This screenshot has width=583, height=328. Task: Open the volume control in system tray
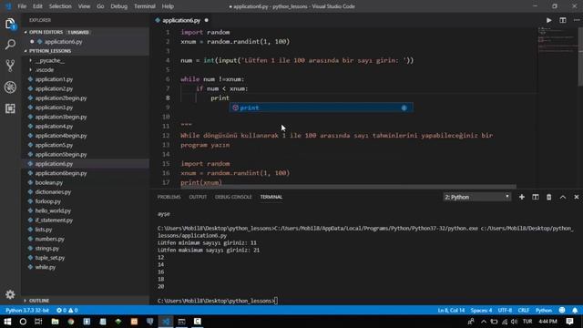point(514,322)
